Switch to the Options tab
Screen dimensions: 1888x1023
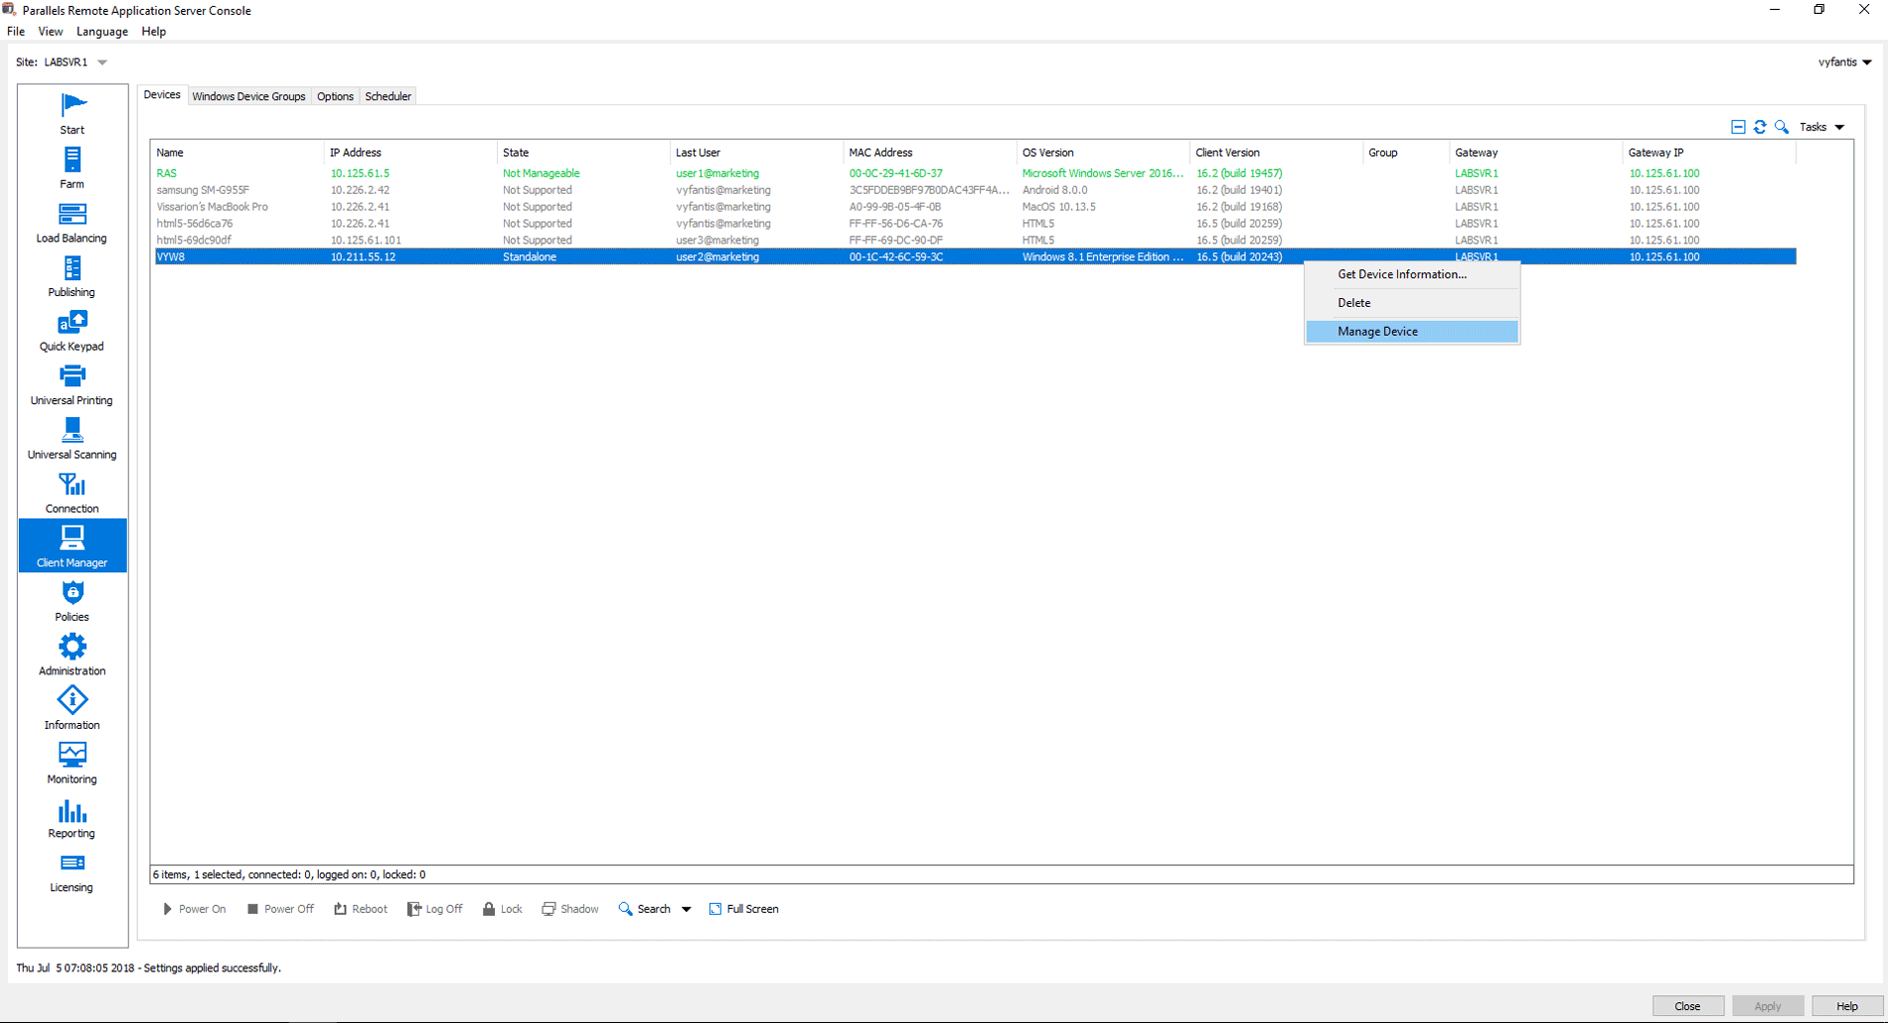coord(335,96)
